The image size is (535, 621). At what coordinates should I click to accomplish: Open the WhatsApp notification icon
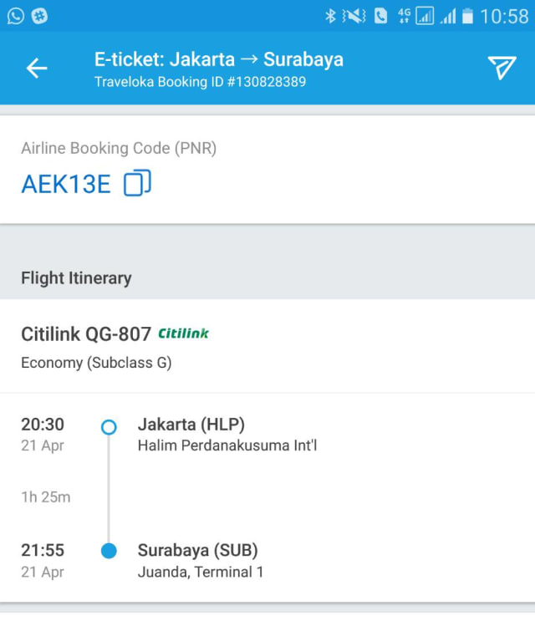(x=16, y=16)
